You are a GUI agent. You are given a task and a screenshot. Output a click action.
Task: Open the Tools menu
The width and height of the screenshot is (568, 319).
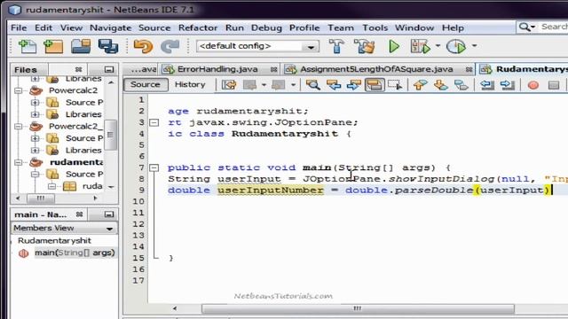click(x=375, y=27)
